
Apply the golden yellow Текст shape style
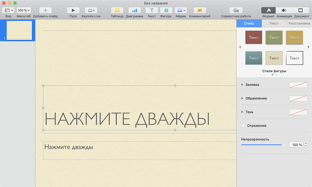coord(295,37)
